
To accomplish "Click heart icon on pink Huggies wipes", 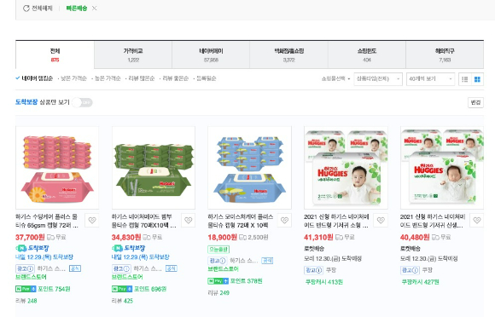I will click(92, 220).
